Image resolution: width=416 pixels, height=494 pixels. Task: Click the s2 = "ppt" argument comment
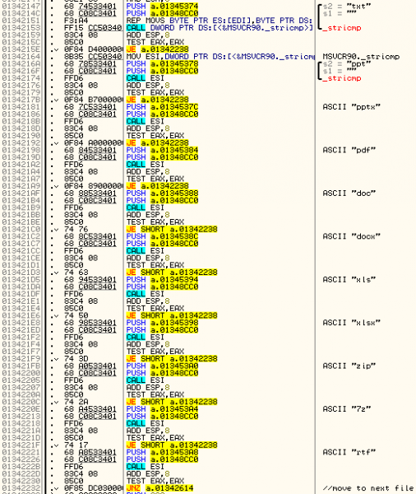tap(347, 63)
